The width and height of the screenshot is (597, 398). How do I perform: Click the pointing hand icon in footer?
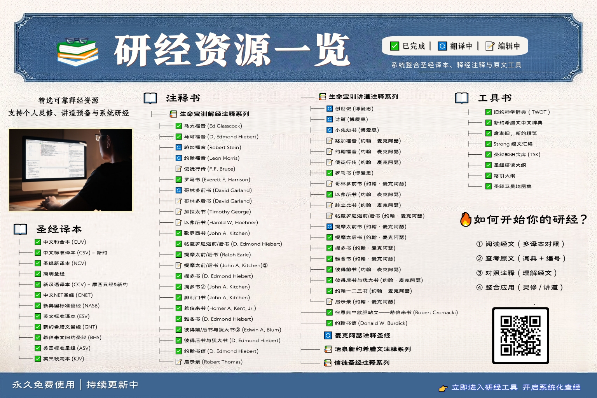coord(443,388)
